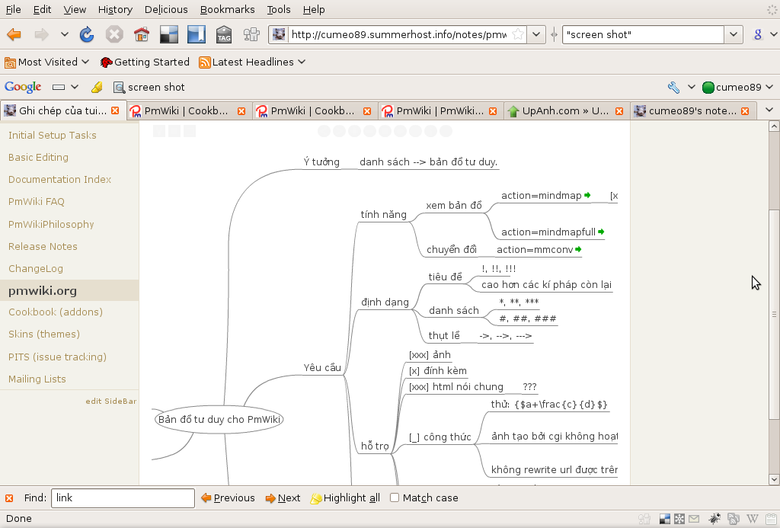Click the "Bản đồ tư duy cho PmWiki" root node

pyautogui.click(x=219, y=420)
